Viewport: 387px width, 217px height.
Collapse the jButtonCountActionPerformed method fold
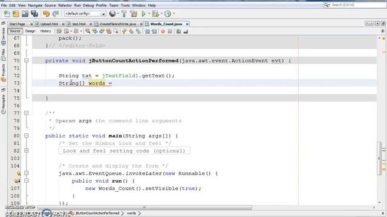tap(27, 60)
